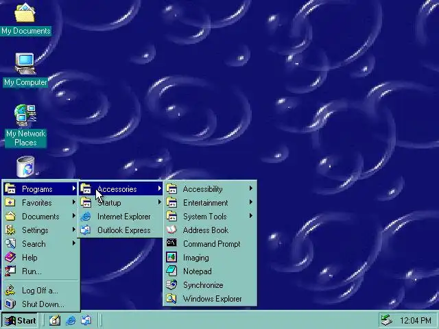Viewport: 439px width, 329px height.
Task: Expand the Search submenu arrow
Action: point(73,243)
